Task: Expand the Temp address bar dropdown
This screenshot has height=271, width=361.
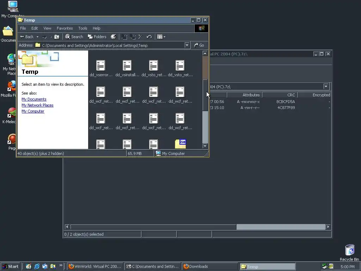Action: (187, 46)
